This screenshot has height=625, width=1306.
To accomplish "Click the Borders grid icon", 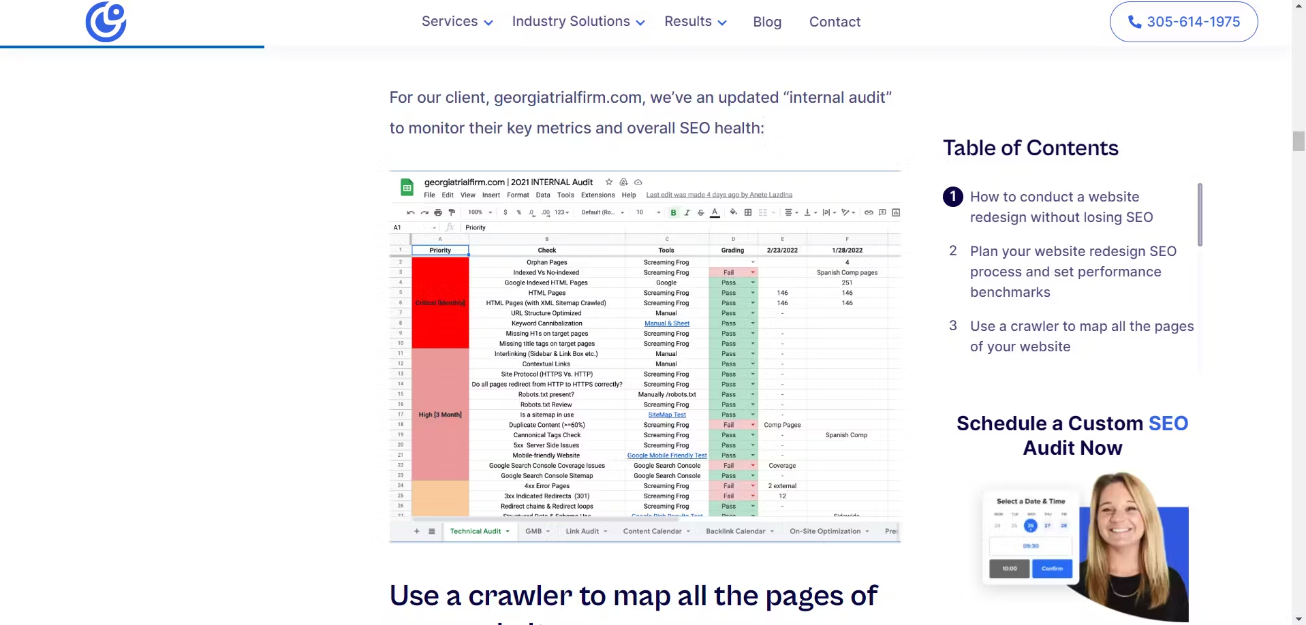I will (748, 212).
